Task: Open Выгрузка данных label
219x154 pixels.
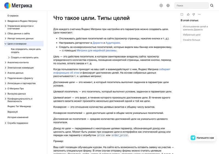Action: pos(17,94)
